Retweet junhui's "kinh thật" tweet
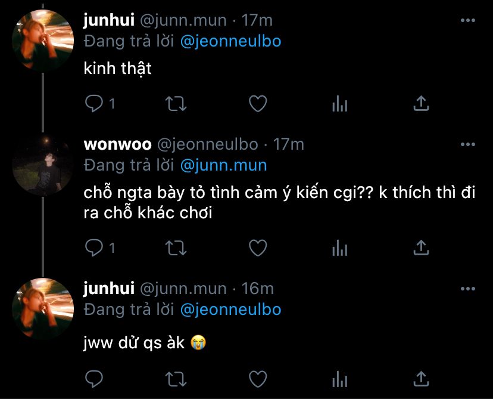Screen dimensions: 493x399 [x=175, y=104]
